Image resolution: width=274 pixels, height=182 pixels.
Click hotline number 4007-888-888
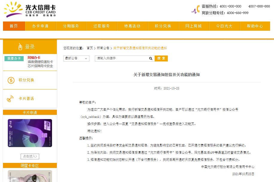coord(259,6)
